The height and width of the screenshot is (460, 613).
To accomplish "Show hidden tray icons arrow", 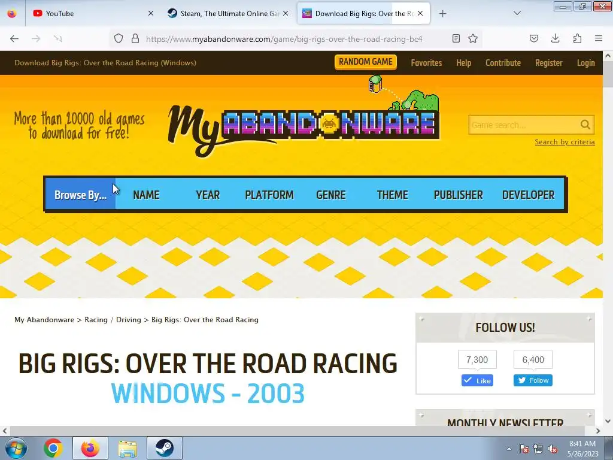I will click(509, 449).
